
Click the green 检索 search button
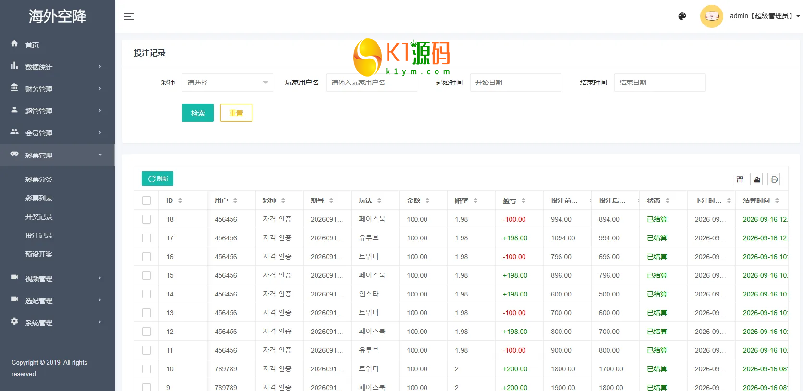click(x=198, y=113)
